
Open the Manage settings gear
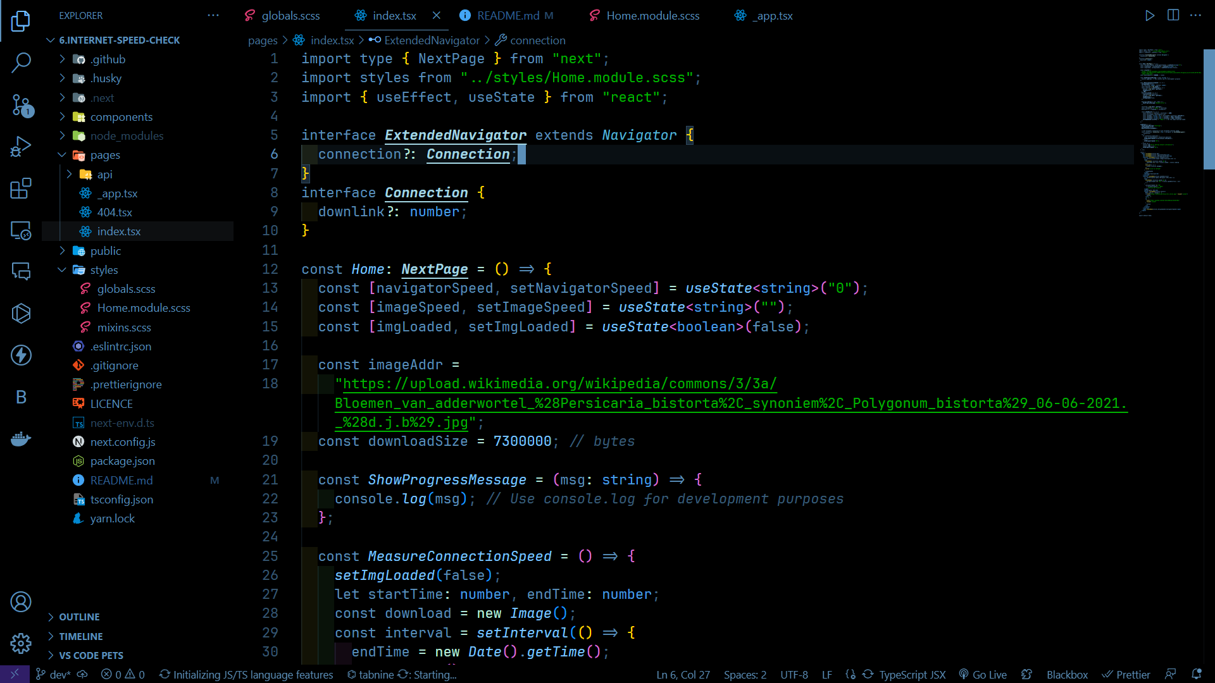pos(21,643)
